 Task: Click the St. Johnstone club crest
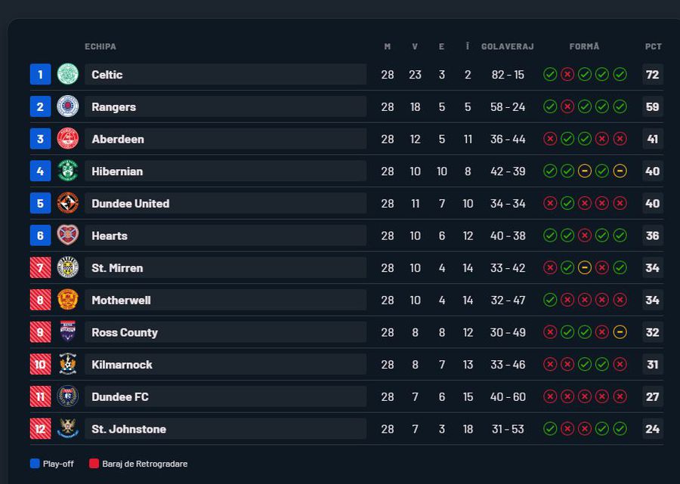tap(68, 429)
